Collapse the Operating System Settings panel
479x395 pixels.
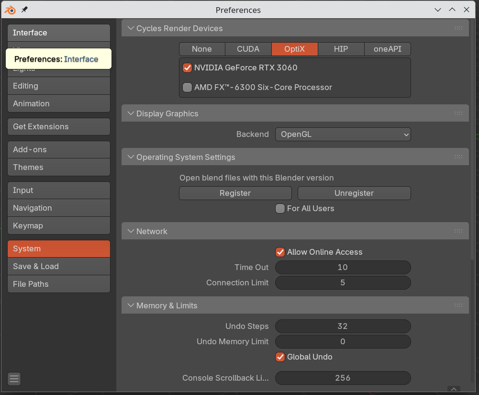pos(131,157)
